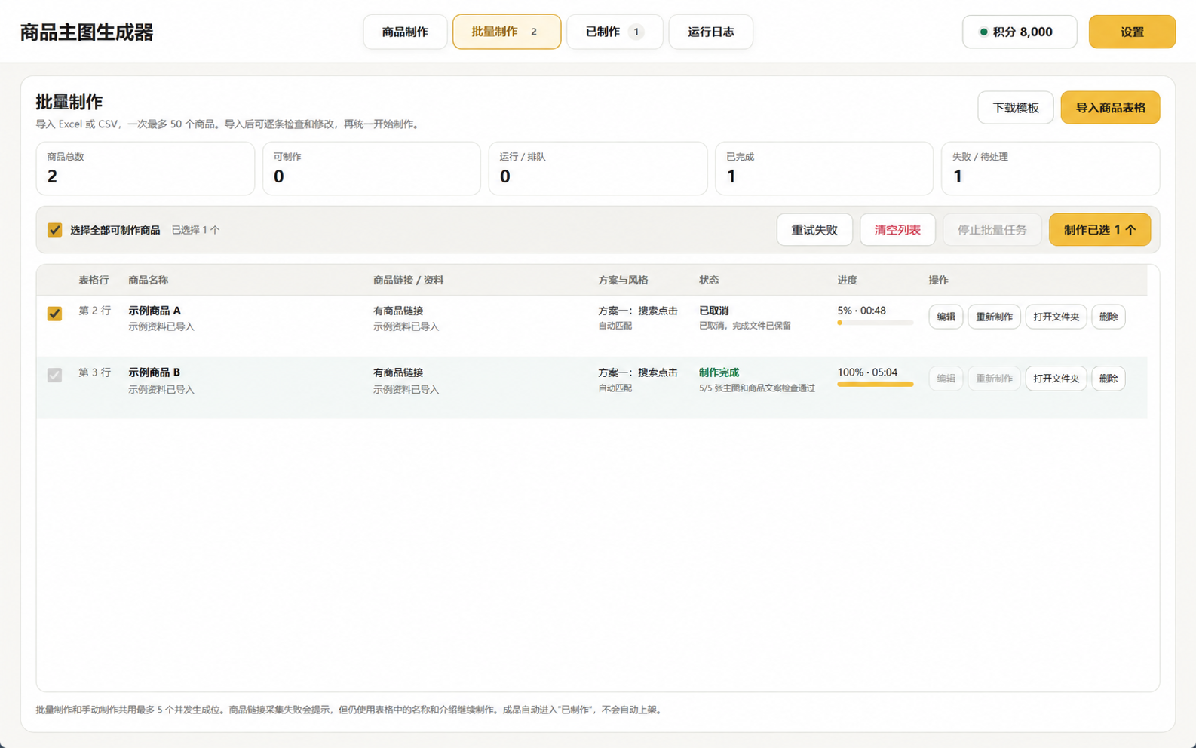Open folder for 示例商品 A

pos(1056,317)
